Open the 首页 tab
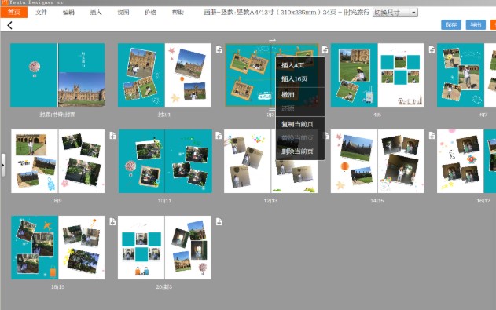Viewport: 496px width, 310px height. pyautogui.click(x=14, y=13)
